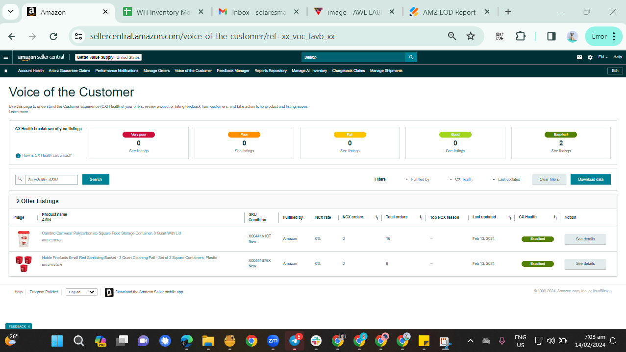The image size is (626, 352).
Task: Open Sticky Notes from the taskbar
Action: (424, 341)
